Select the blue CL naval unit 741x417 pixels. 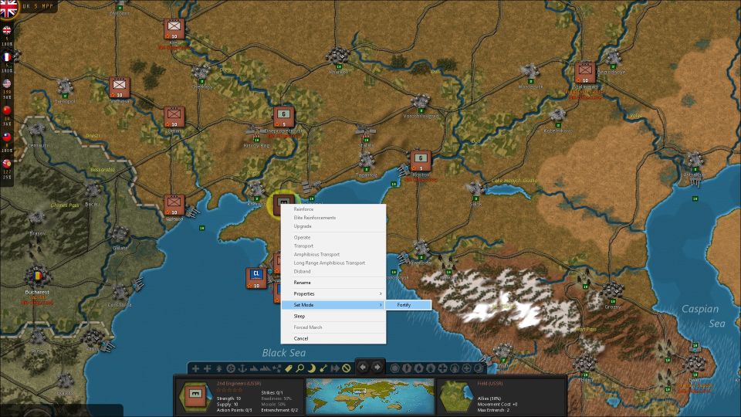pos(256,278)
